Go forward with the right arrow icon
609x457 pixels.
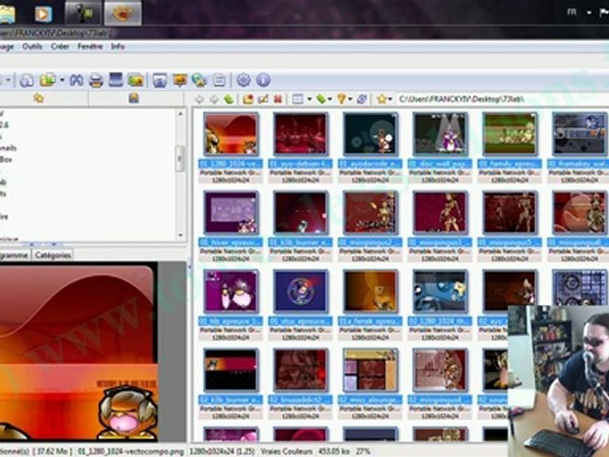coord(214,100)
